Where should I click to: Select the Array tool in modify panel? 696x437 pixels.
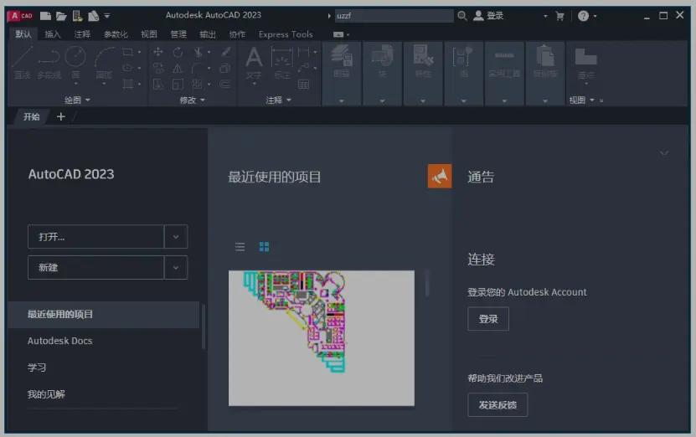tap(197, 84)
